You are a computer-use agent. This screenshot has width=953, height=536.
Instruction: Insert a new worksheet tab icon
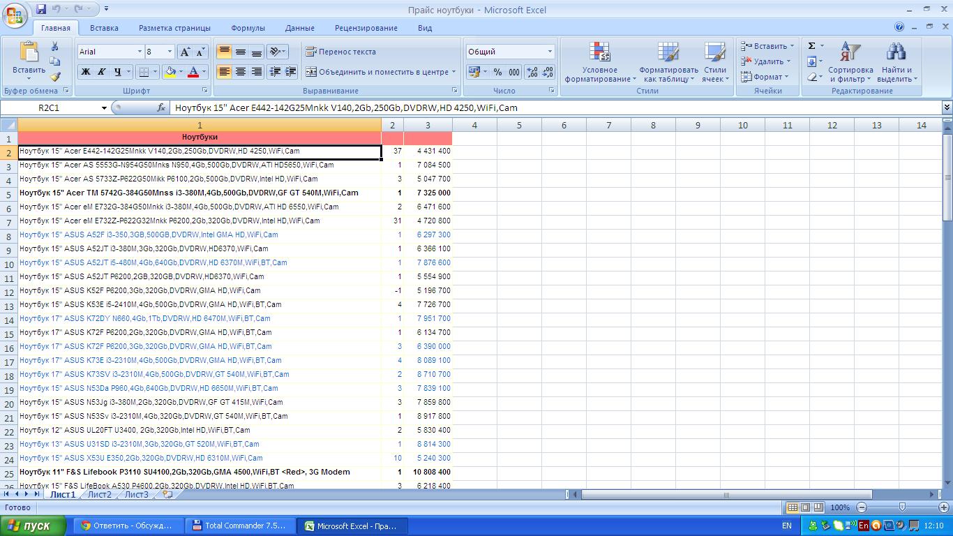(167, 494)
